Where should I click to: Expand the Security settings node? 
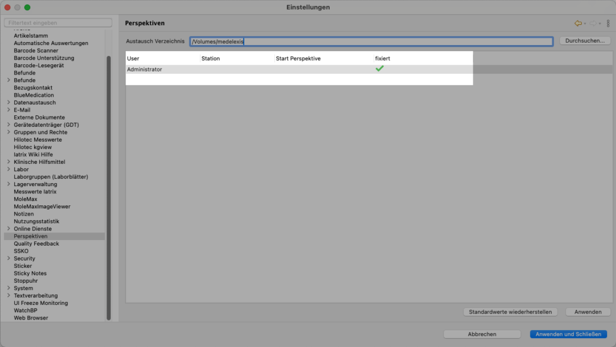(8, 259)
